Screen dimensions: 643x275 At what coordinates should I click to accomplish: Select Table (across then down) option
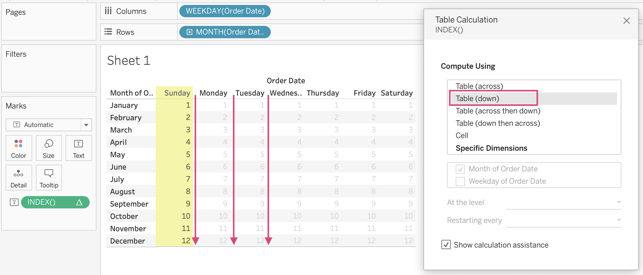coord(498,111)
